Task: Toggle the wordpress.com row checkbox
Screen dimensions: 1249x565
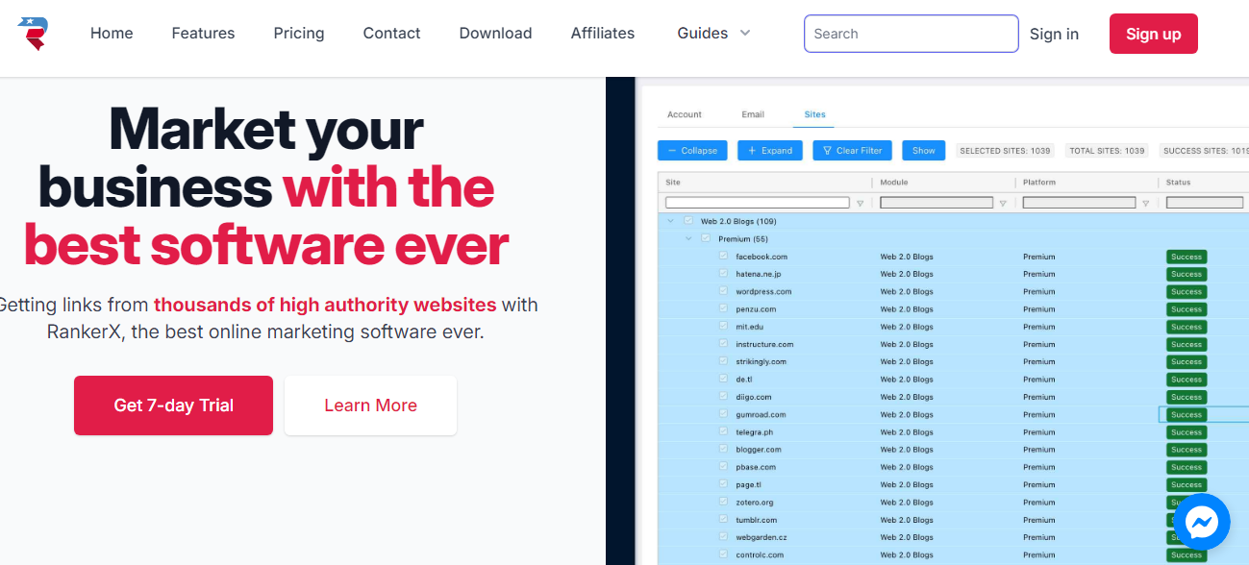Action: click(723, 291)
